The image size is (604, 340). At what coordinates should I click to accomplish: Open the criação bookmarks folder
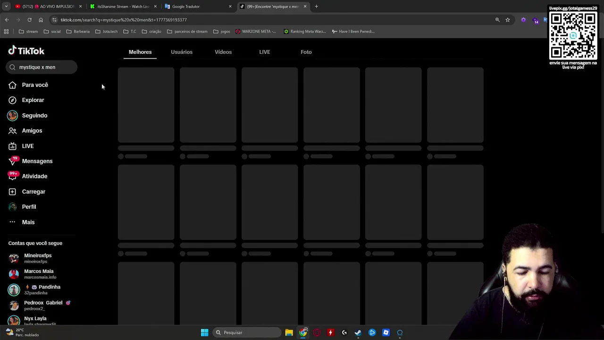tap(151, 32)
